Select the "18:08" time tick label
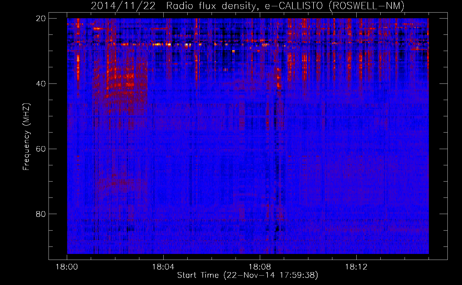This screenshot has width=462, height=285. [x=260, y=267]
